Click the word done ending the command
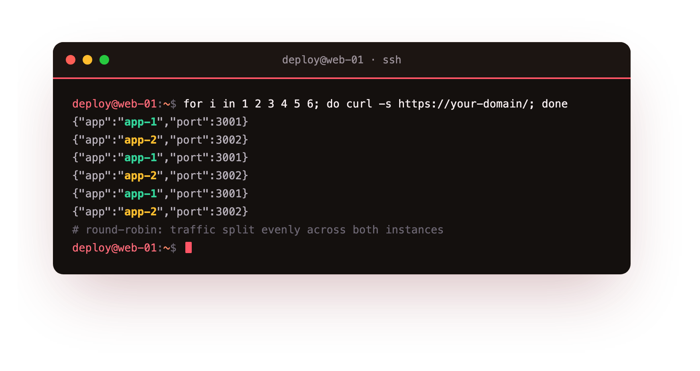The image size is (700, 371). tap(554, 104)
